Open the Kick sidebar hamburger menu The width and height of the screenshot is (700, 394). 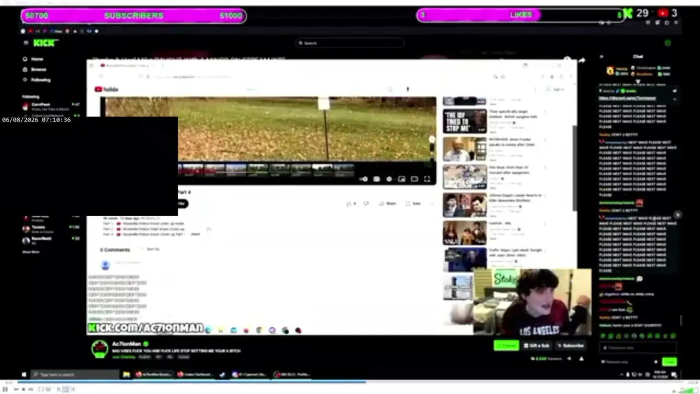pos(25,43)
